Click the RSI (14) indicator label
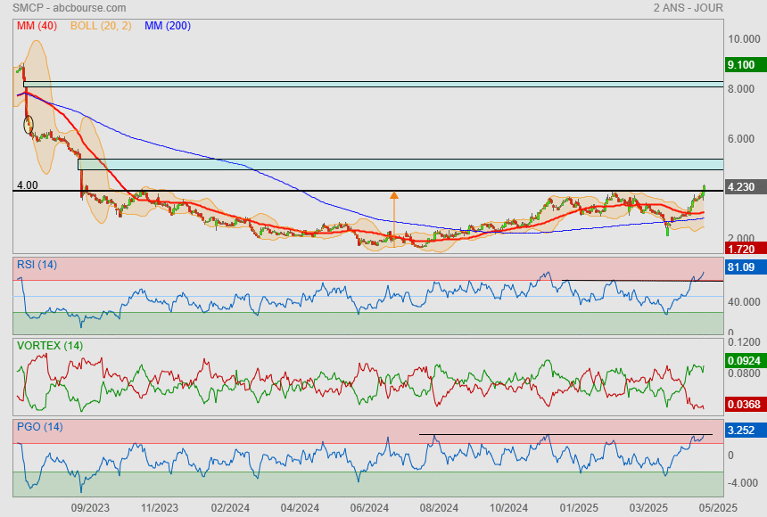 point(37,265)
